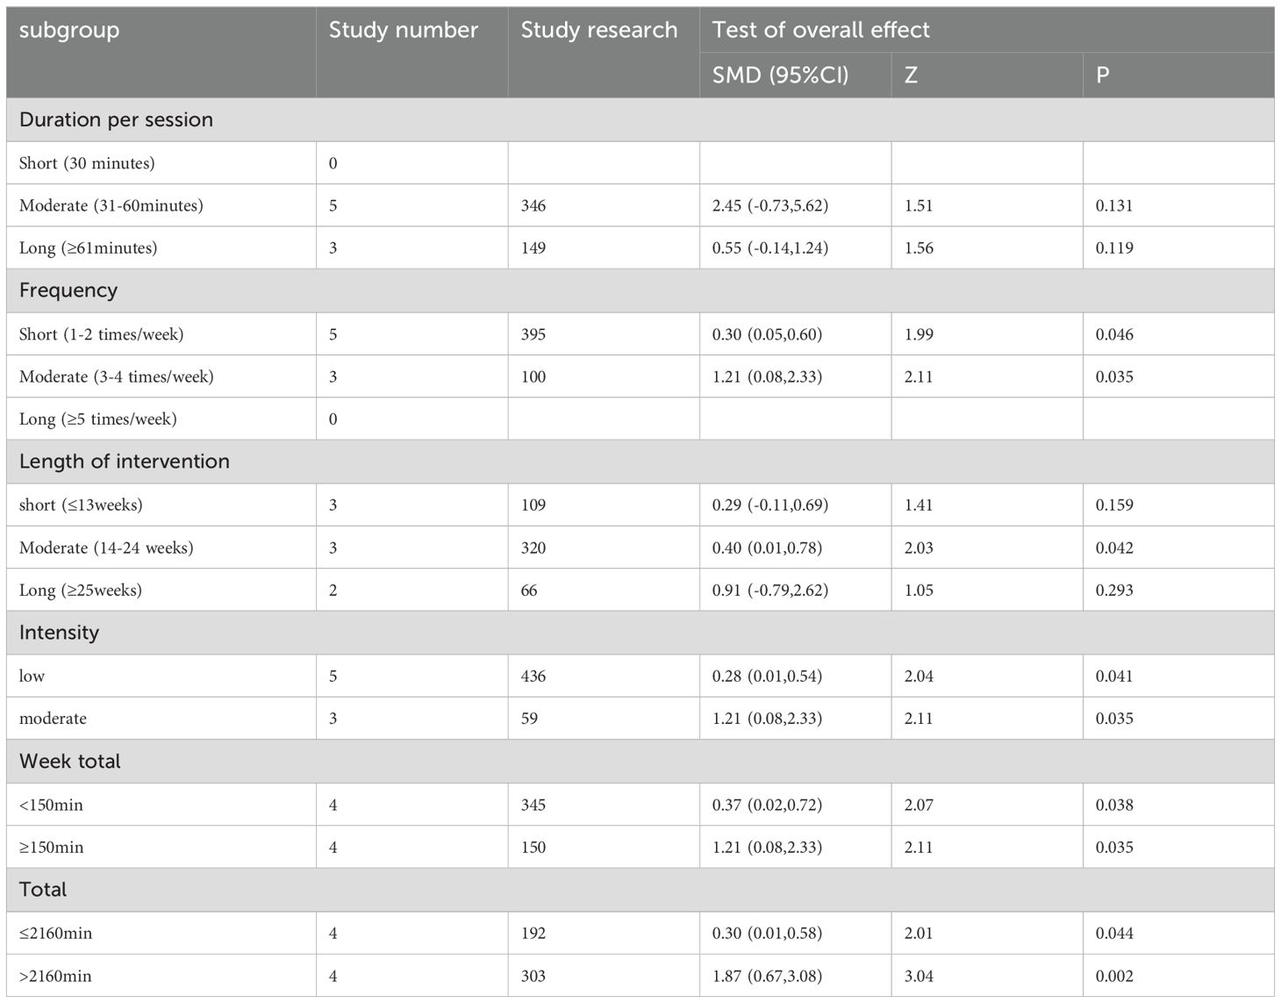Select the '≤2160min' row label

[x=55, y=934]
